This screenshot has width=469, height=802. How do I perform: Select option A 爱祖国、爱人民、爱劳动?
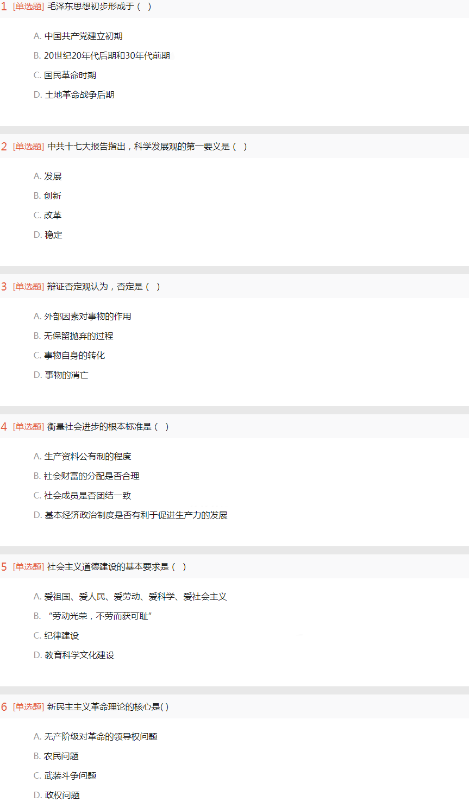[x=130, y=597]
